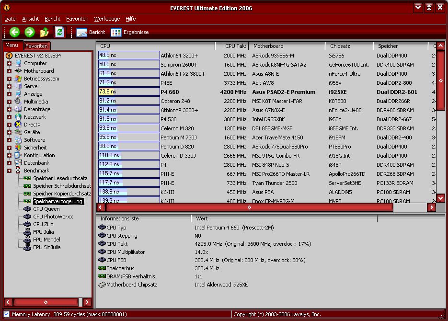Select the Software icon
This screenshot has height=321, width=448.
click(18, 140)
